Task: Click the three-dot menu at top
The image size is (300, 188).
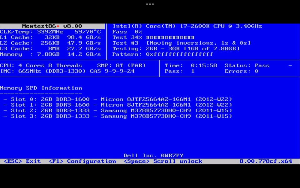Action: pyautogui.click(x=150, y=4)
